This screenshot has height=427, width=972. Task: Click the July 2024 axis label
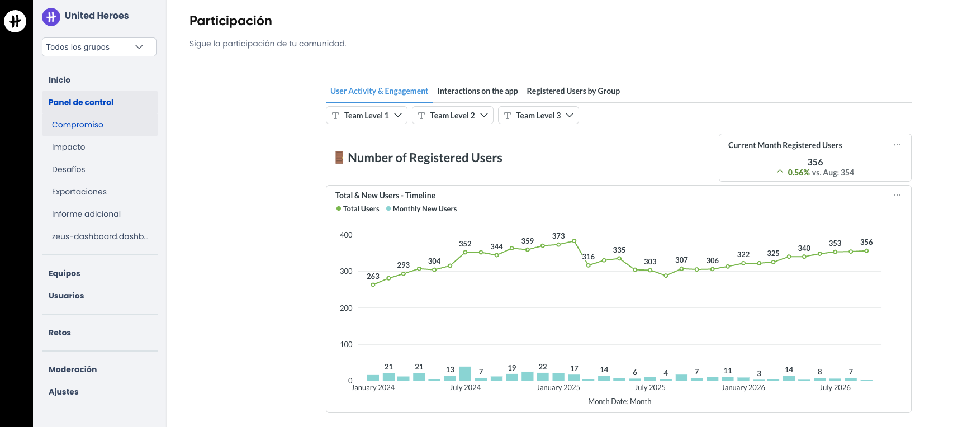(x=465, y=387)
